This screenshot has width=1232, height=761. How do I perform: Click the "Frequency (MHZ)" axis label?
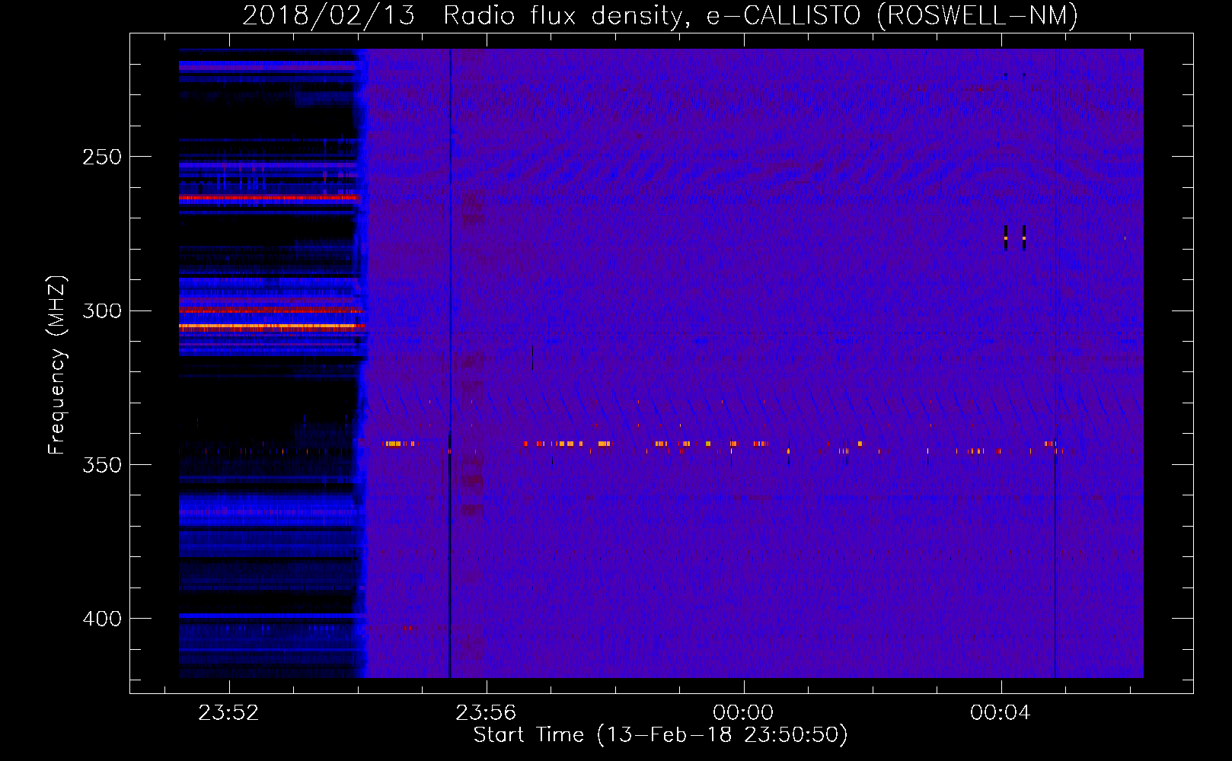(x=57, y=365)
